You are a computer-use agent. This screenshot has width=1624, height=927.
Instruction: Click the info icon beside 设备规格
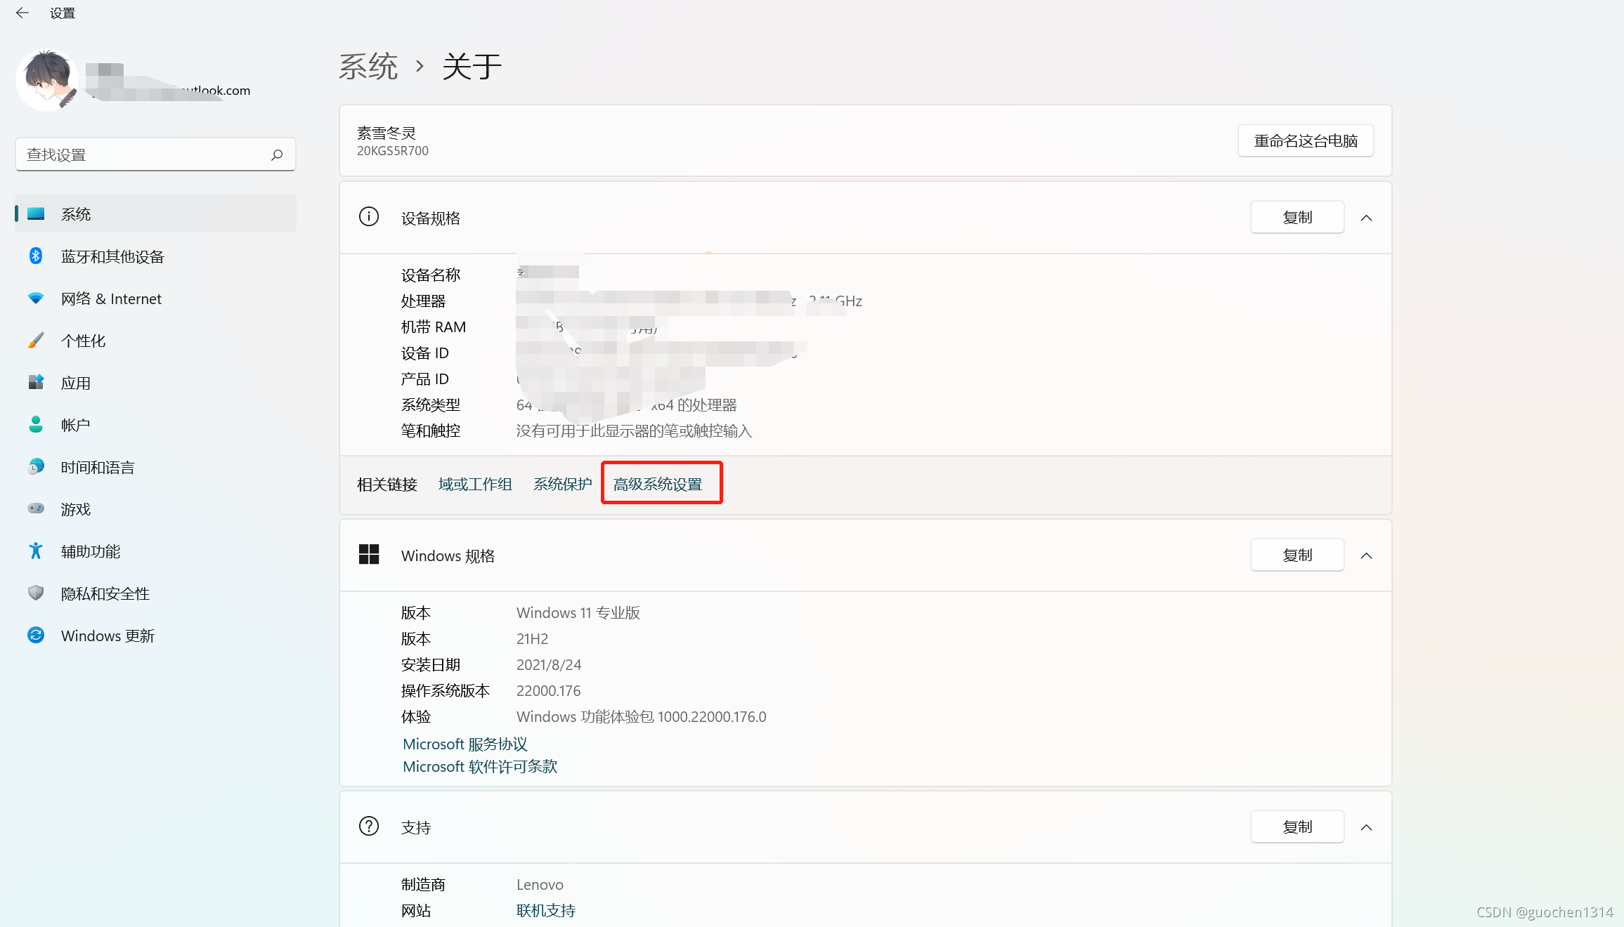(x=369, y=216)
